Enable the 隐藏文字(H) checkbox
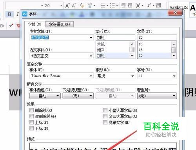Screen dimensions: 196x150 pyautogui.click(x=105, y=122)
